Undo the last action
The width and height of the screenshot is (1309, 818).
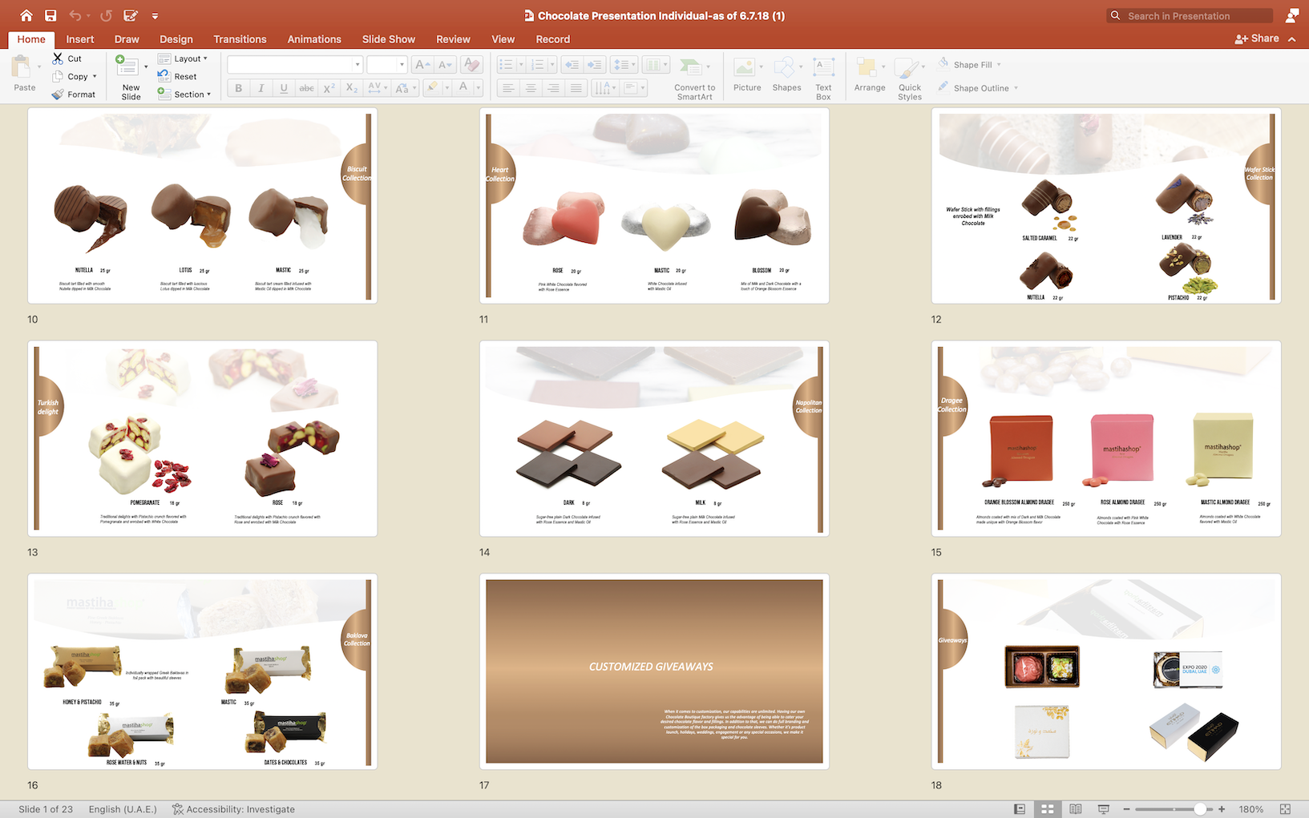click(x=75, y=15)
